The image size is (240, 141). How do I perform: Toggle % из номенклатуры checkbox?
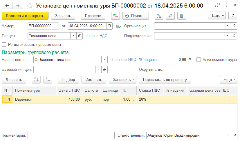[199, 60]
